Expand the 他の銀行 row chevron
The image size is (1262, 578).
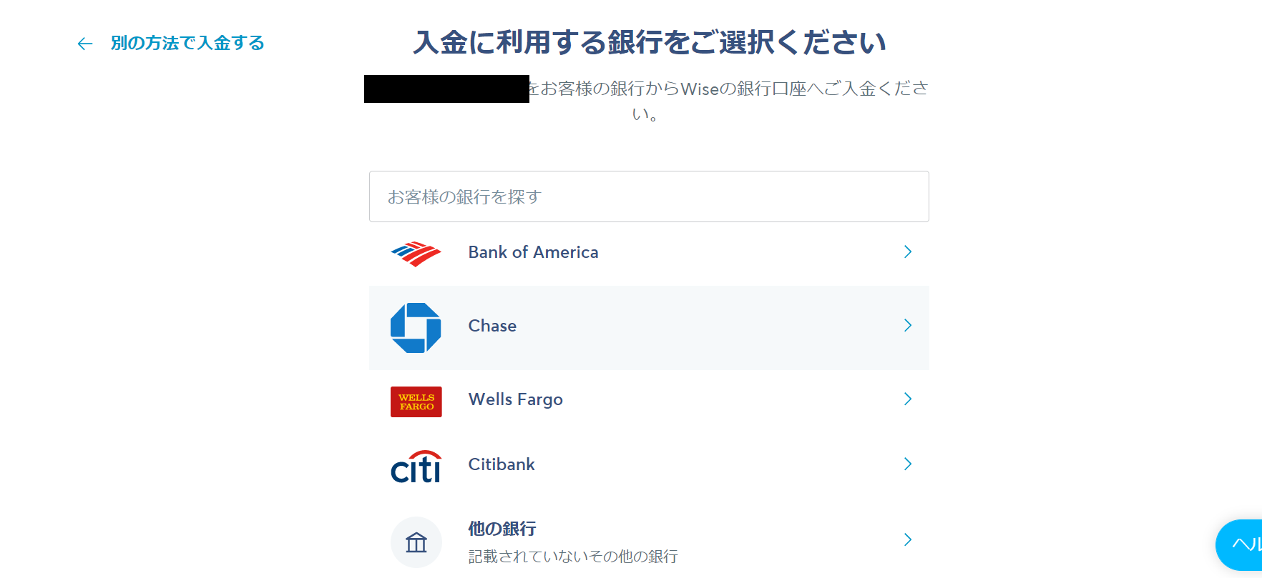coord(908,539)
